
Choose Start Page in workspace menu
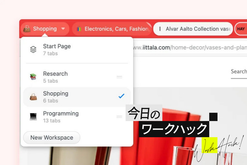coord(77,50)
